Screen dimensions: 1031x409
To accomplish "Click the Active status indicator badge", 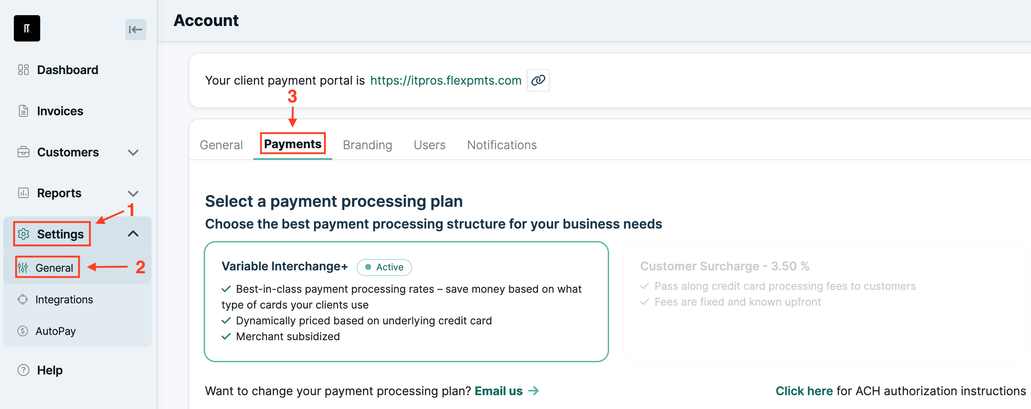I will tap(384, 267).
